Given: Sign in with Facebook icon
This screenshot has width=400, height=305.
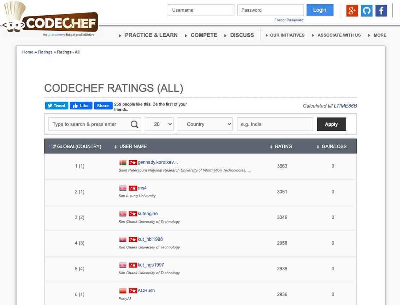Looking at the screenshot, I should (381, 11).
